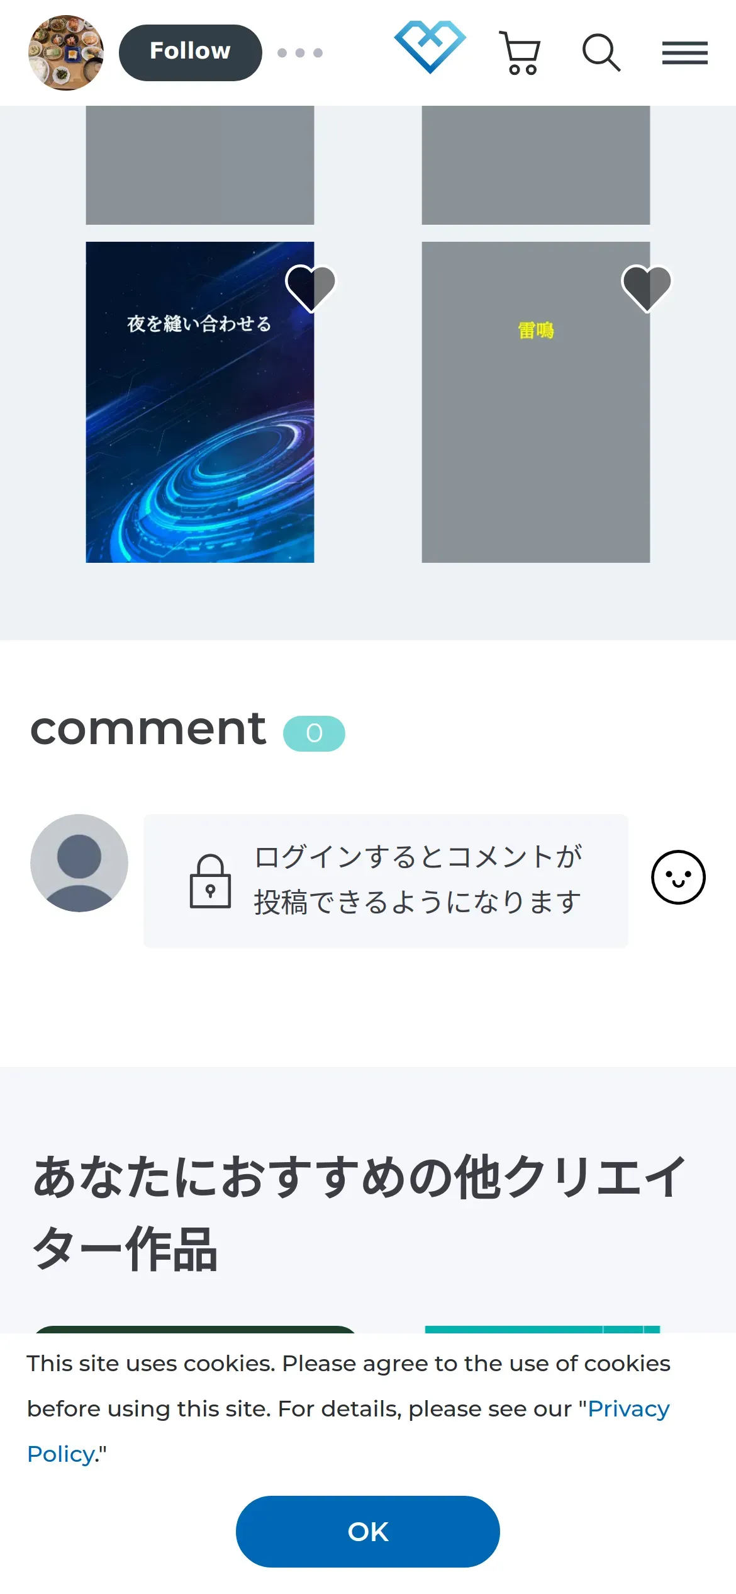Open the shopping cart icon

pyautogui.click(x=520, y=53)
